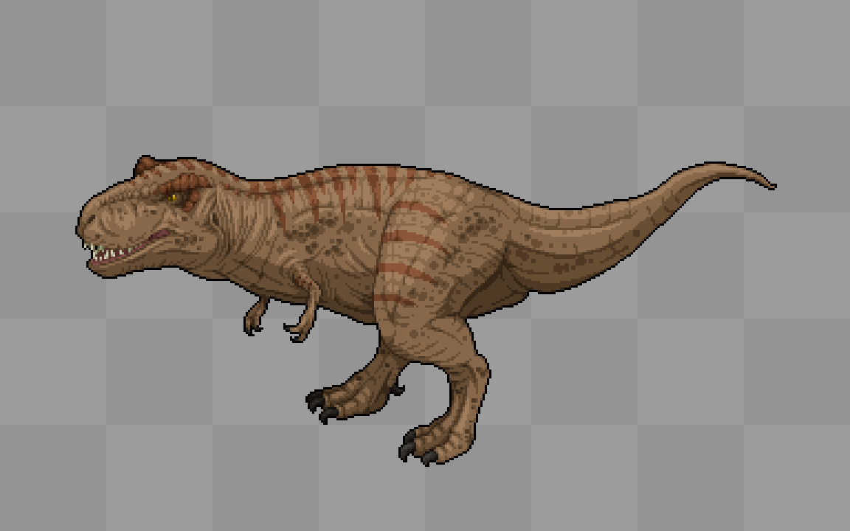Click the small dewclaw behind the forward foot

click(x=398, y=388)
